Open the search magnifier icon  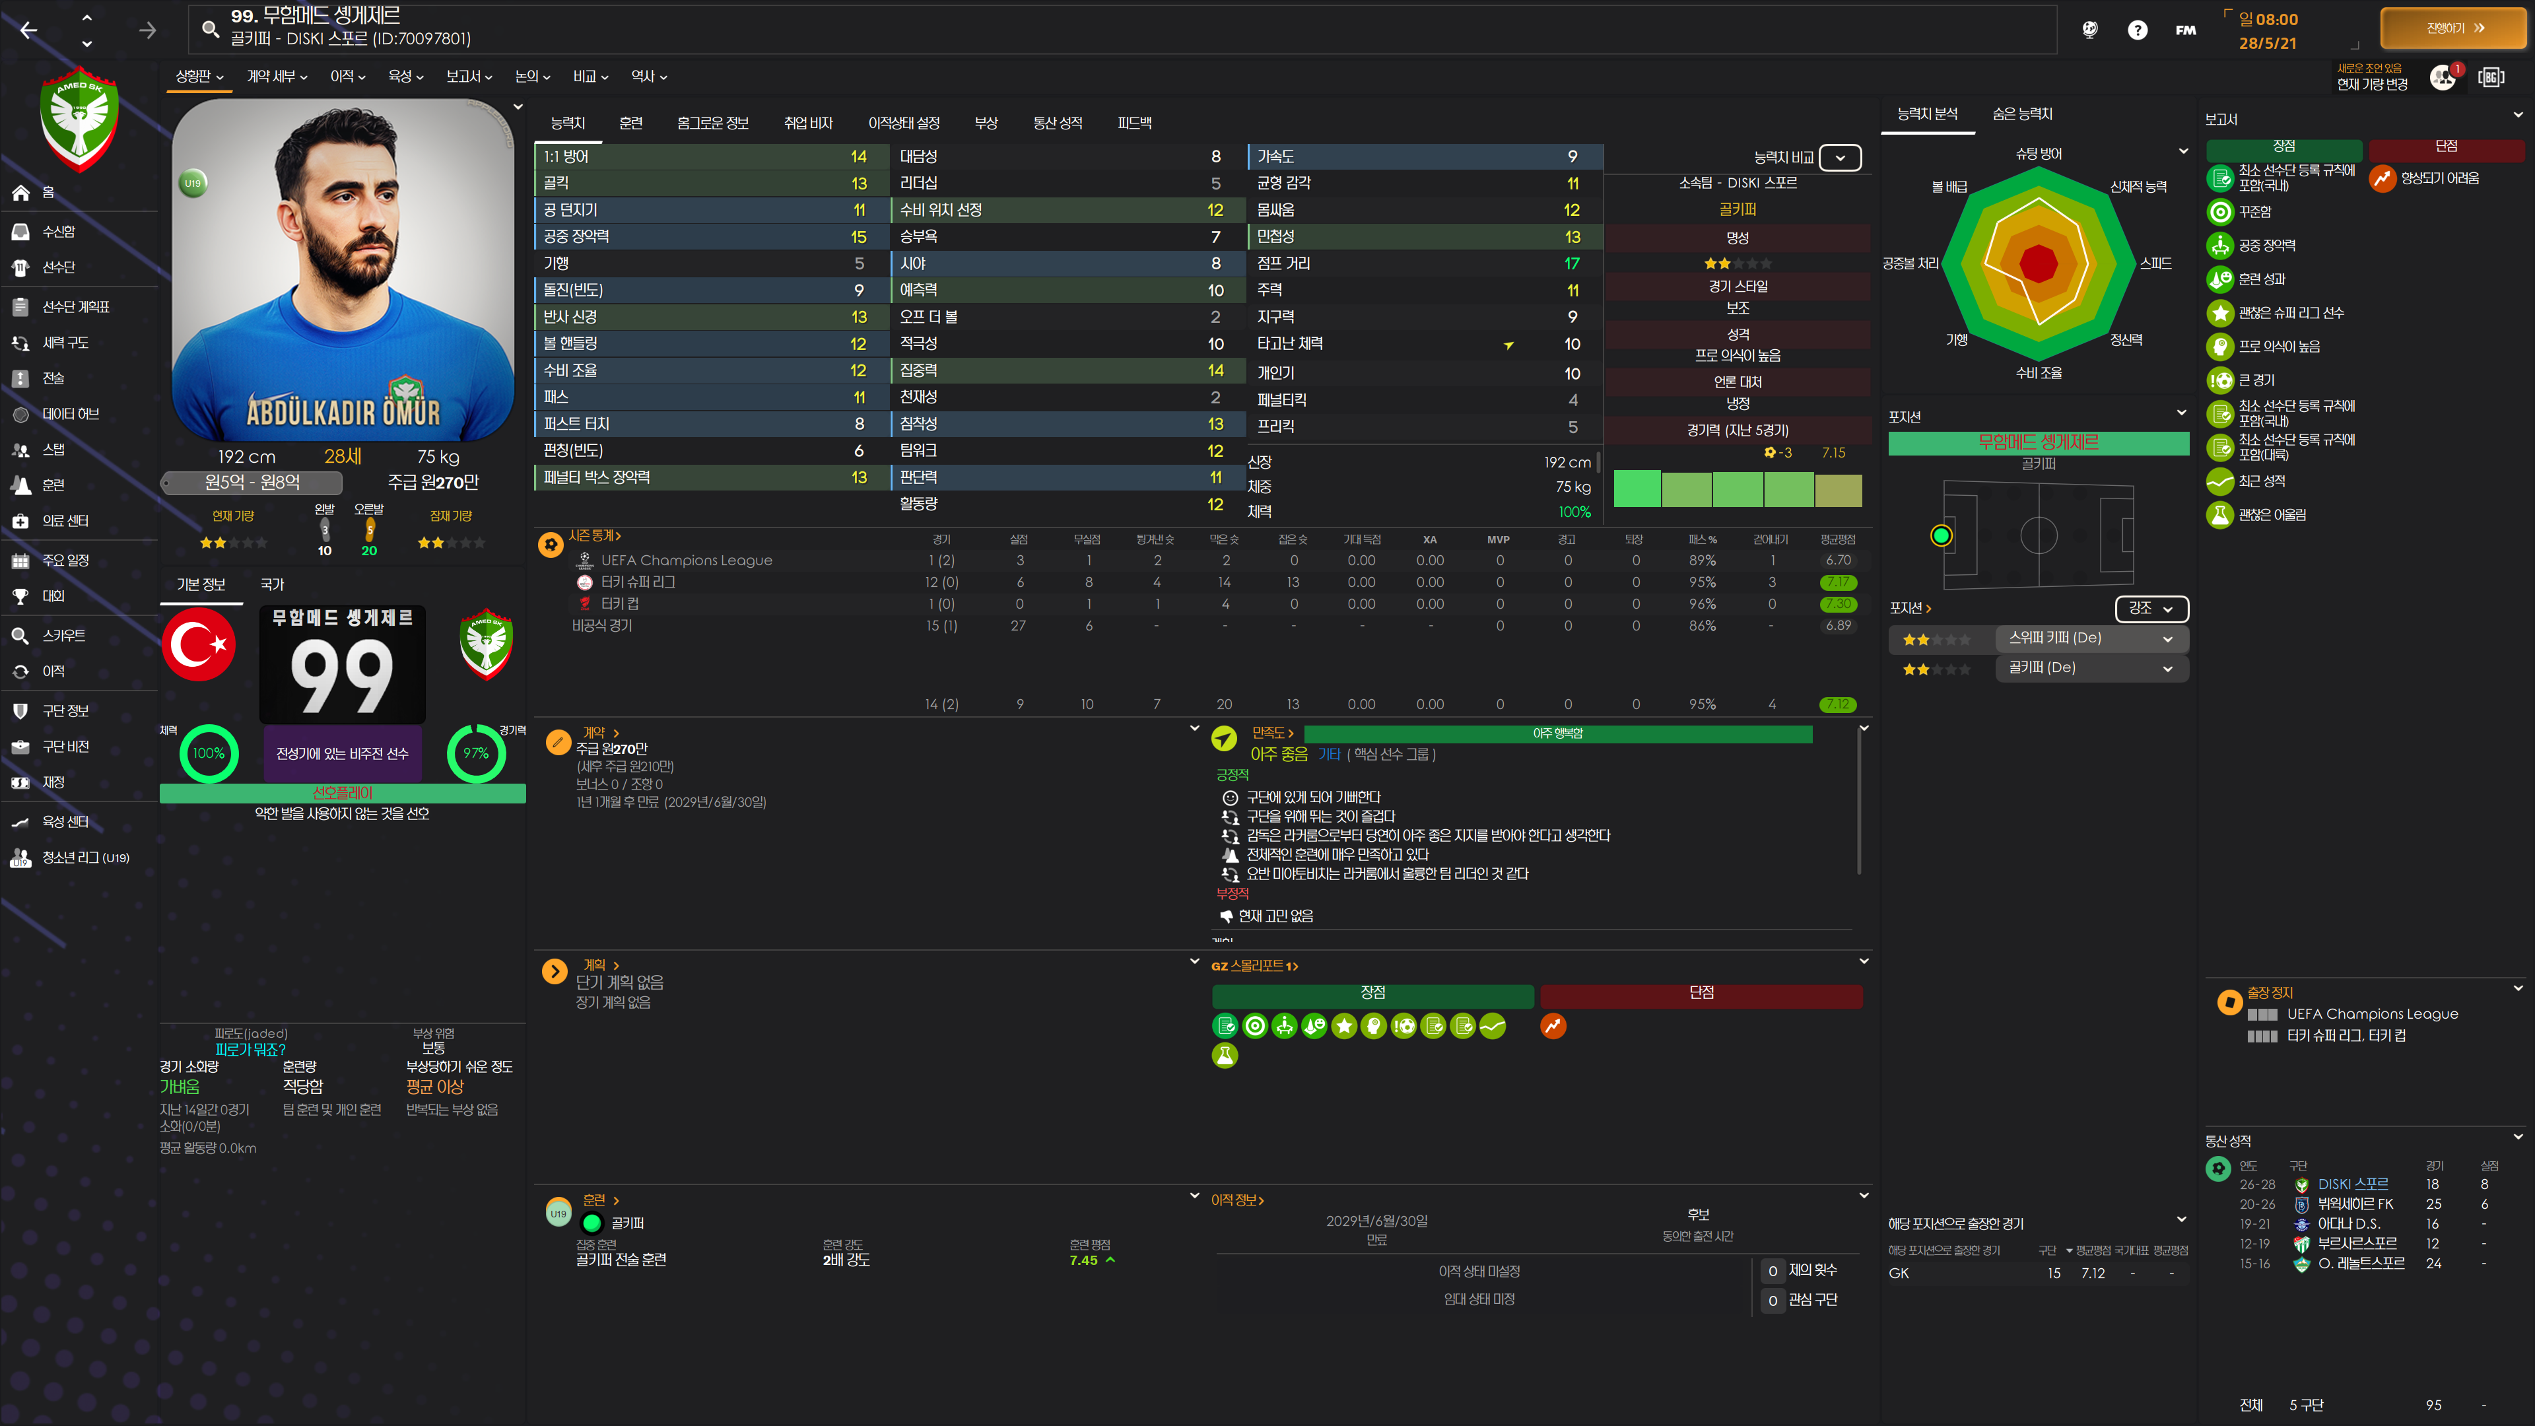tap(210, 28)
